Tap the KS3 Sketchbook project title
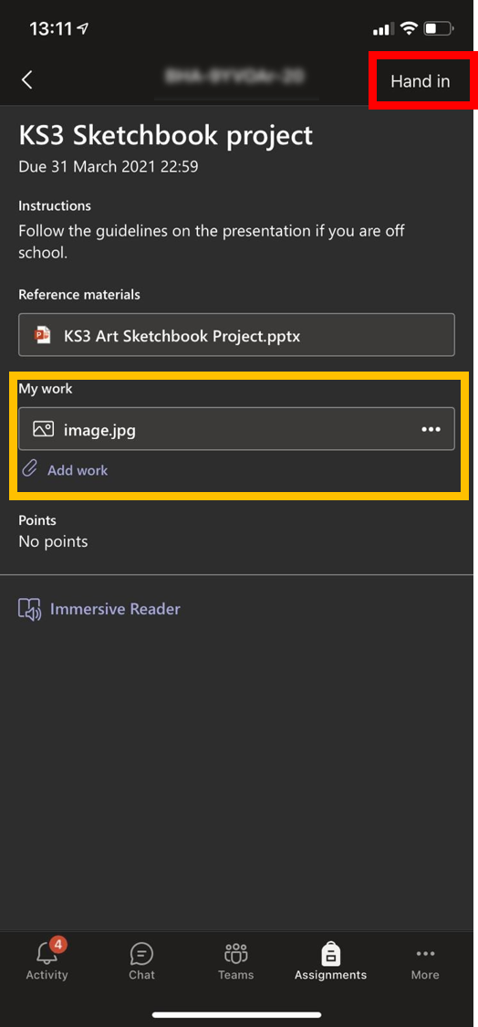The height and width of the screenshot is (1027, 478). click(166, 136)
